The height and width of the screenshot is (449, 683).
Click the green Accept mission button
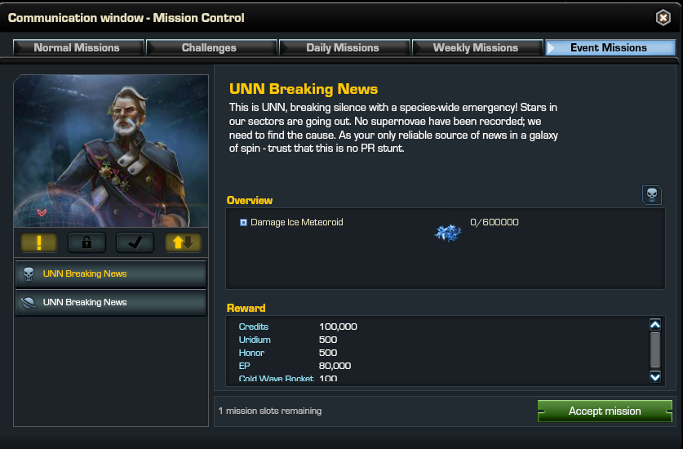coord(605,411)
